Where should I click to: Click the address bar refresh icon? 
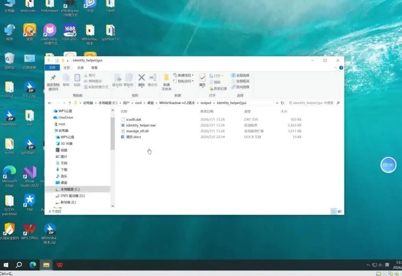(x=282, y=103)
